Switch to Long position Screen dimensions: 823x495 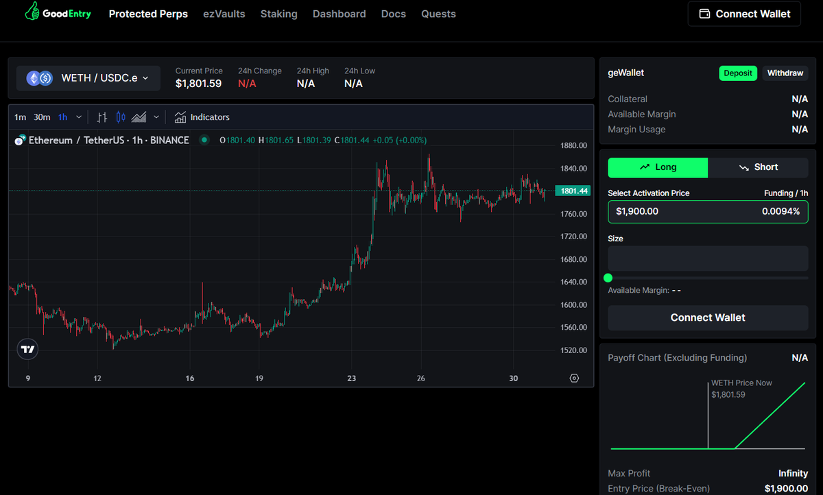point(658,167)
